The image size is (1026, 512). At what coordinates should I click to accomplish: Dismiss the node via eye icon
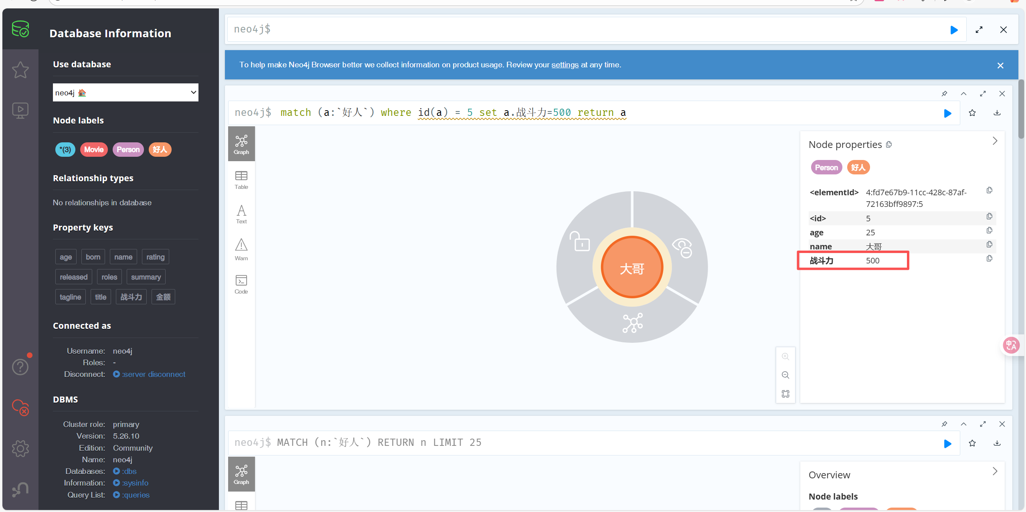[x=682, y=247]
